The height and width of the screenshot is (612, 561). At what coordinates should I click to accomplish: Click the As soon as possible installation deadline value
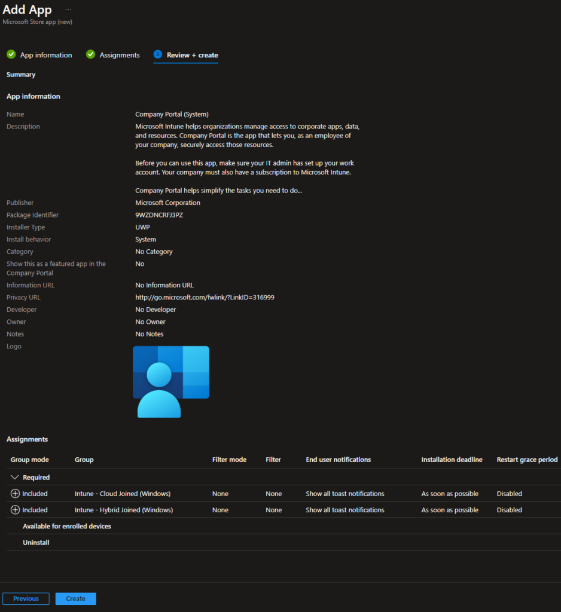point(449,493)
